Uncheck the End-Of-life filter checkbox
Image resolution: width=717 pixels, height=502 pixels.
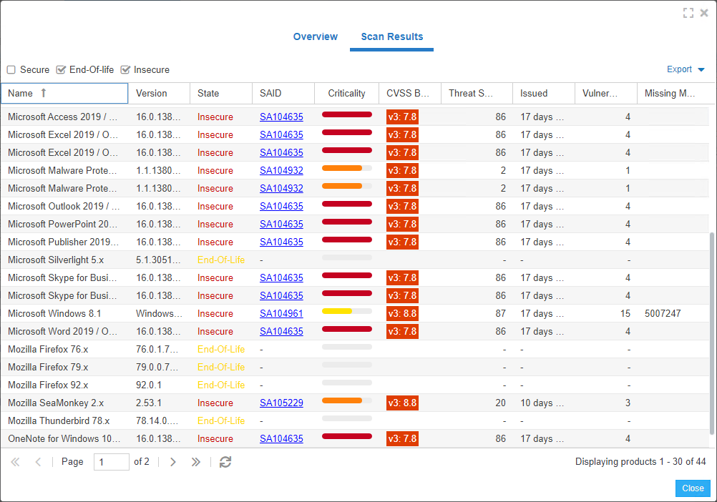point(61,70)
